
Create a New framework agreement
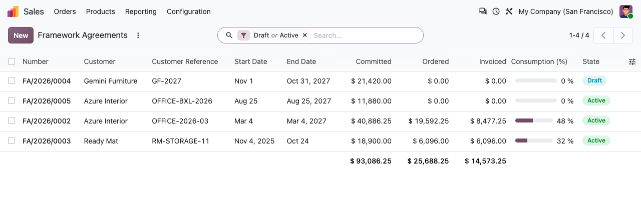(21, 35)
